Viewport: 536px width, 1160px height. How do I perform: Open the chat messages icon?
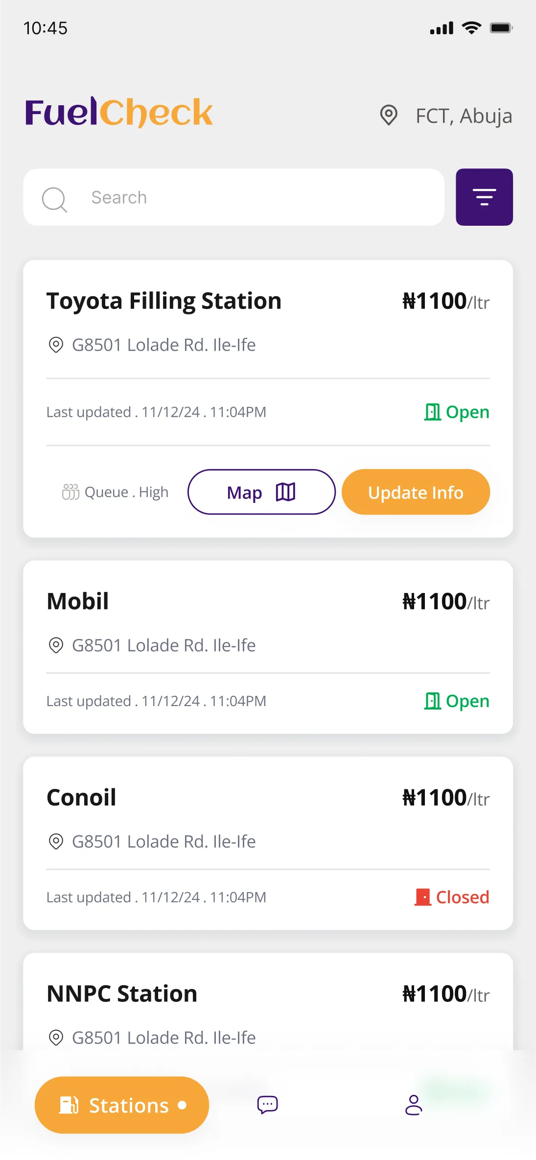tap(267, 1105)
